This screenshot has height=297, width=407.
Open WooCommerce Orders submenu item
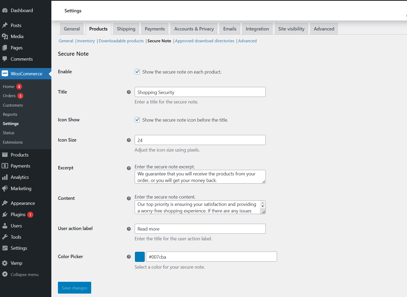point(9,96)
